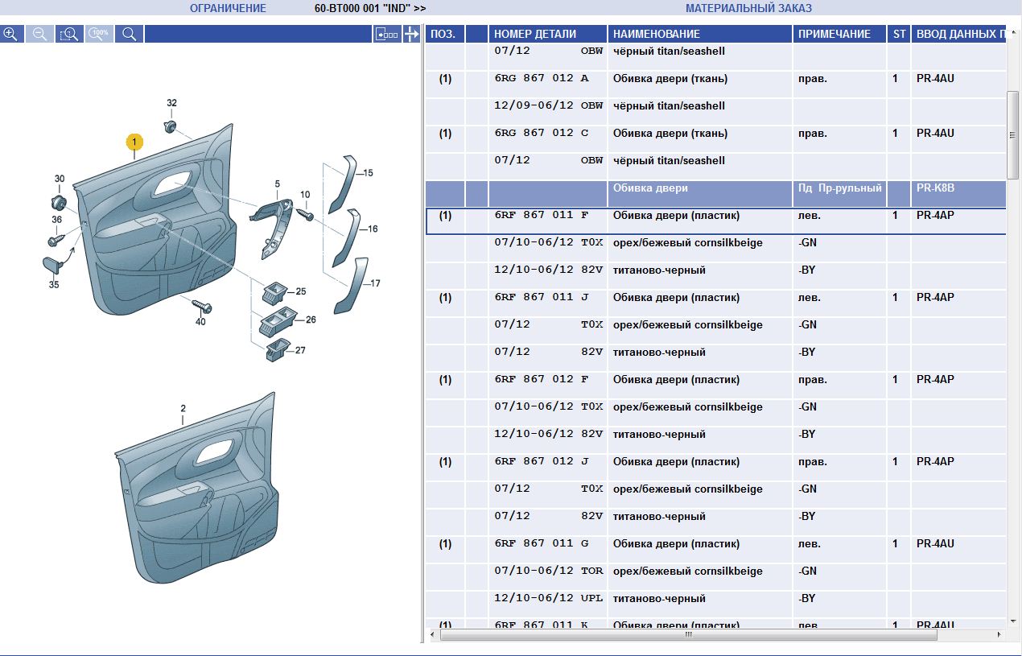Click the horizontal scrollbar thumb in parts table

pos(688,635)
